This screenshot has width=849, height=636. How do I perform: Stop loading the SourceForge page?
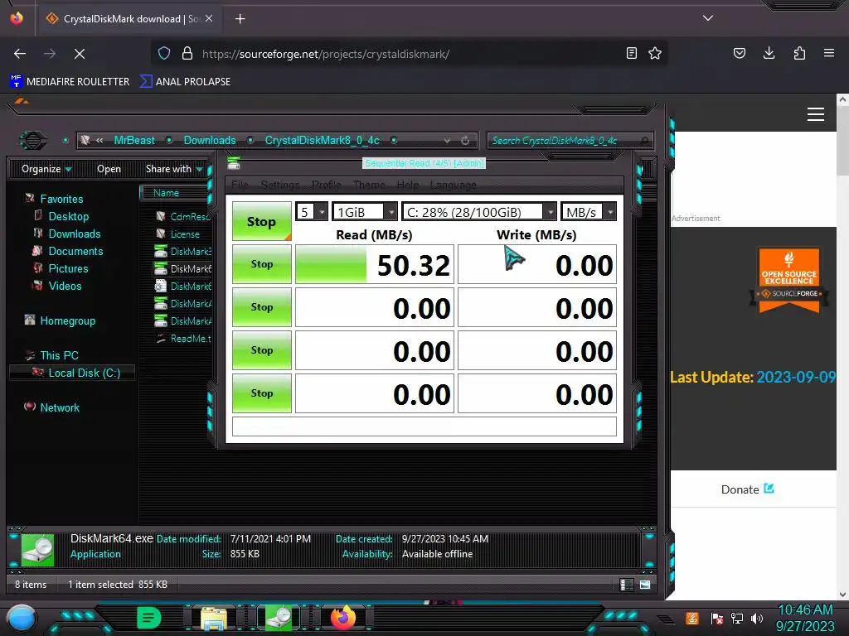point(80,54)
